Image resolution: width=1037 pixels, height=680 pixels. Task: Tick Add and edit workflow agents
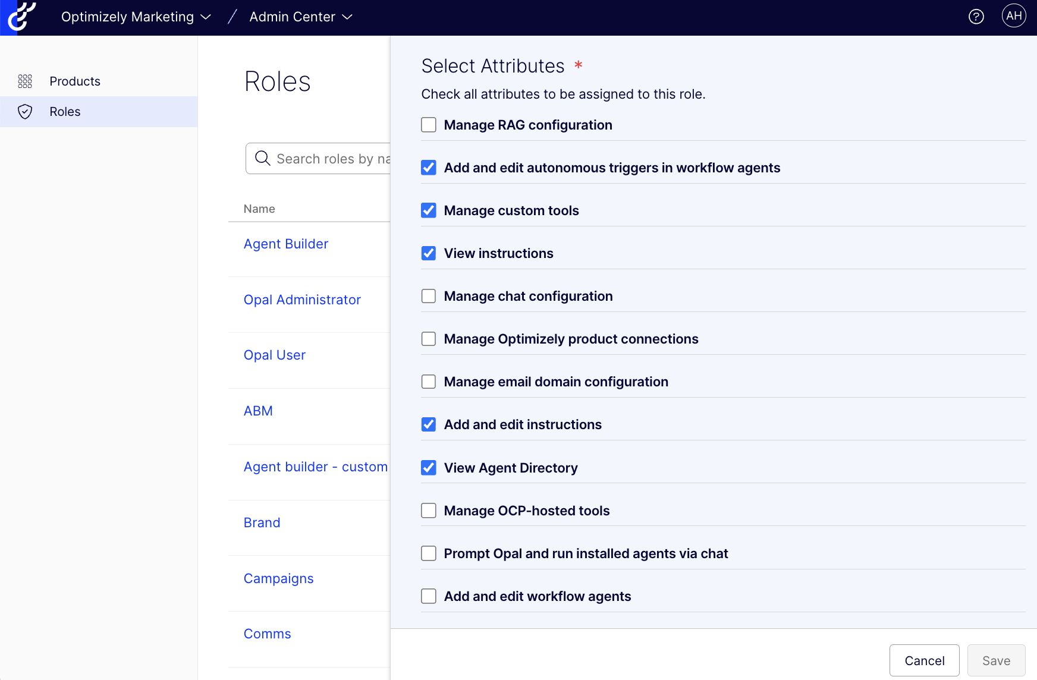pos(429,596)
